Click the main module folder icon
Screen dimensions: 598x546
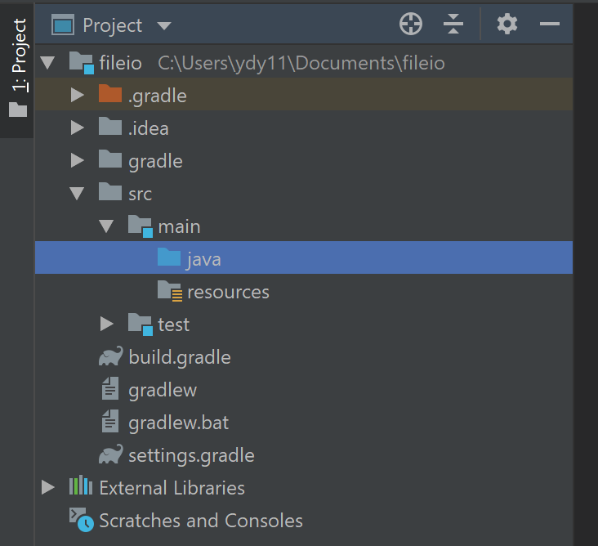coord(141,226)
